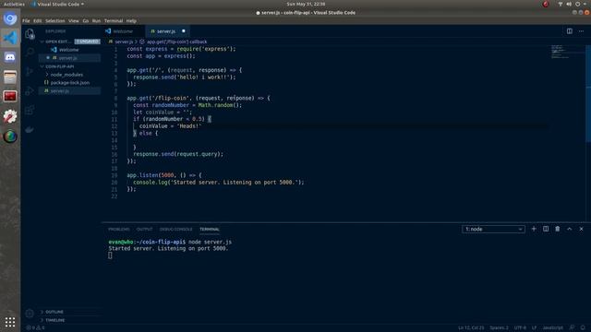This screenshot has width=591, height=332.
Task: Open package-lock.json in the explorer
Action: [70, 82]
